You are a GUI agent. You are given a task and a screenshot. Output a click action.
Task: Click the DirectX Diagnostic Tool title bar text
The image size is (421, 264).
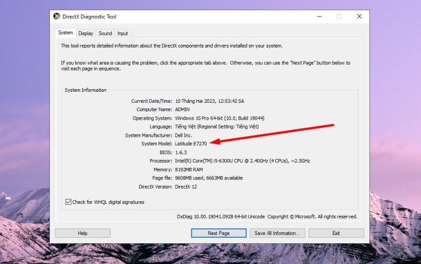[89, 17]
